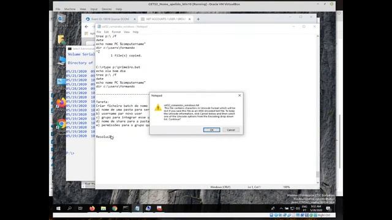Image resolution: width=392 pixels, height=220 pixels.
Task: Click 'Directory of' text in Command Prompt
Action: coord(80,63)
